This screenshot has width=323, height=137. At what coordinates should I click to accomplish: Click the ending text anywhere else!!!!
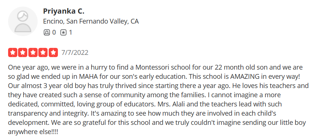coord(33,131)
